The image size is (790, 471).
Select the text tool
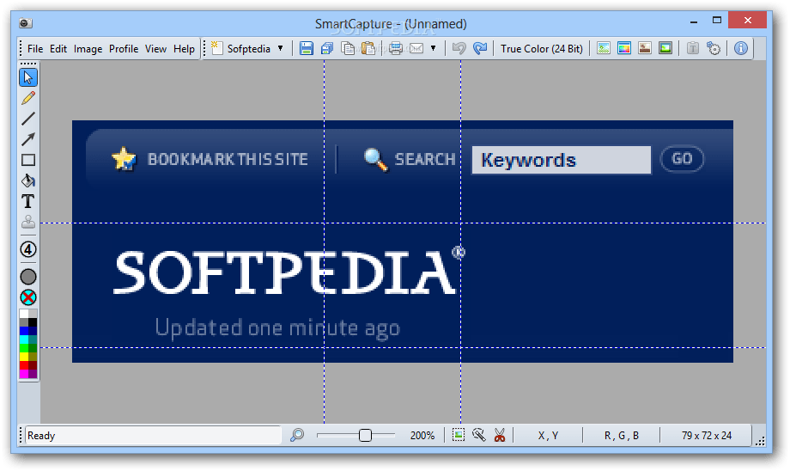click(28, 201)
